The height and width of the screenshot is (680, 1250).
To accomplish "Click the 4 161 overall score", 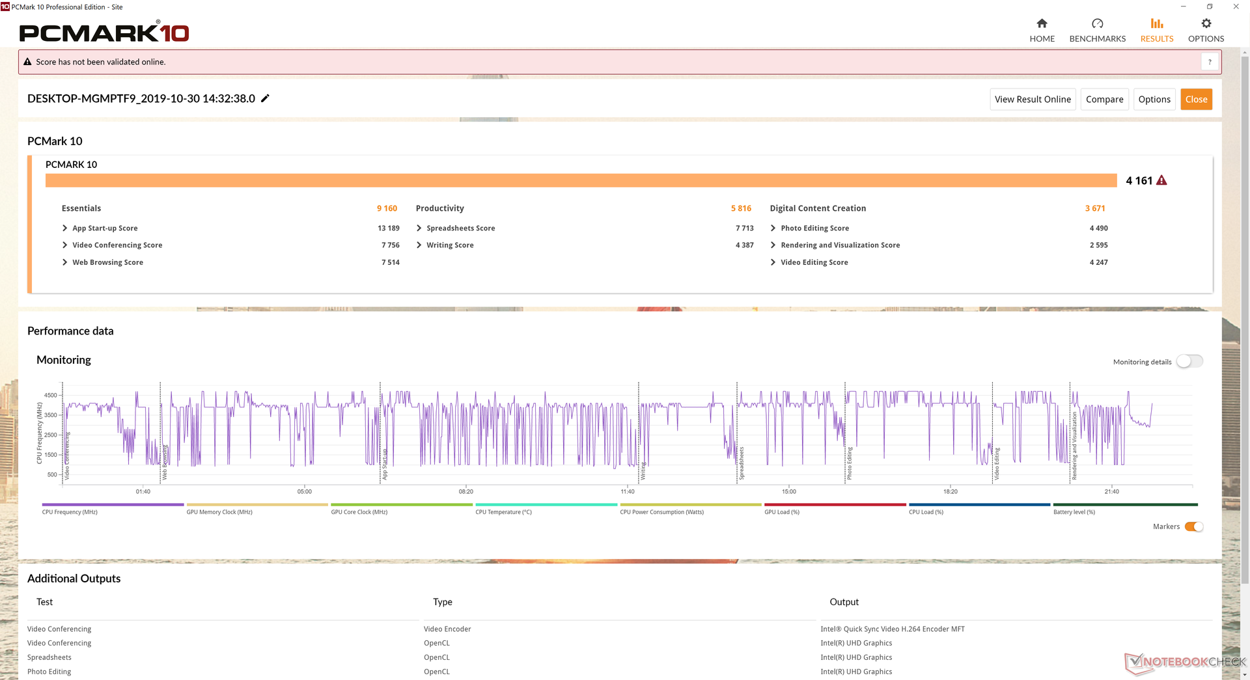I will point(1139,181).
